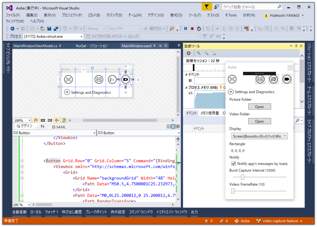Stop debugging with the red stop button
The height and width of the screenshot is (227, 317).
pos(192,28)
